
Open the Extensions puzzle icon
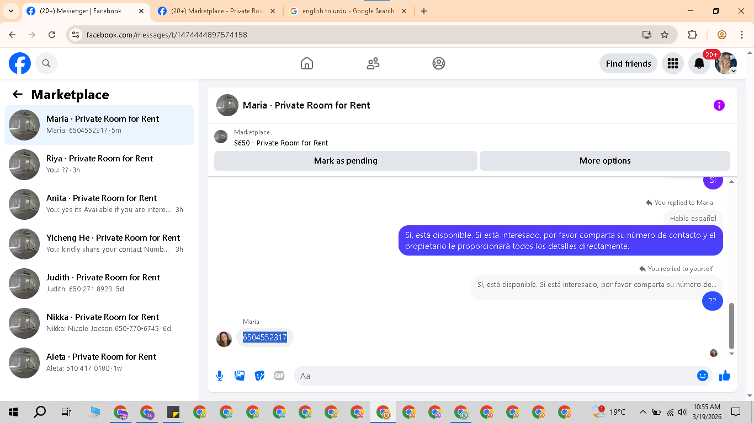point(692,35)
